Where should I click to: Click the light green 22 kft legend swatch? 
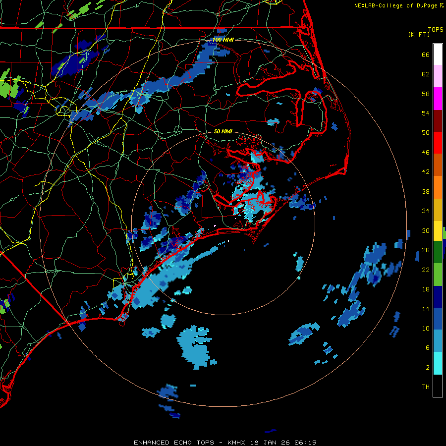pos(438,275)
